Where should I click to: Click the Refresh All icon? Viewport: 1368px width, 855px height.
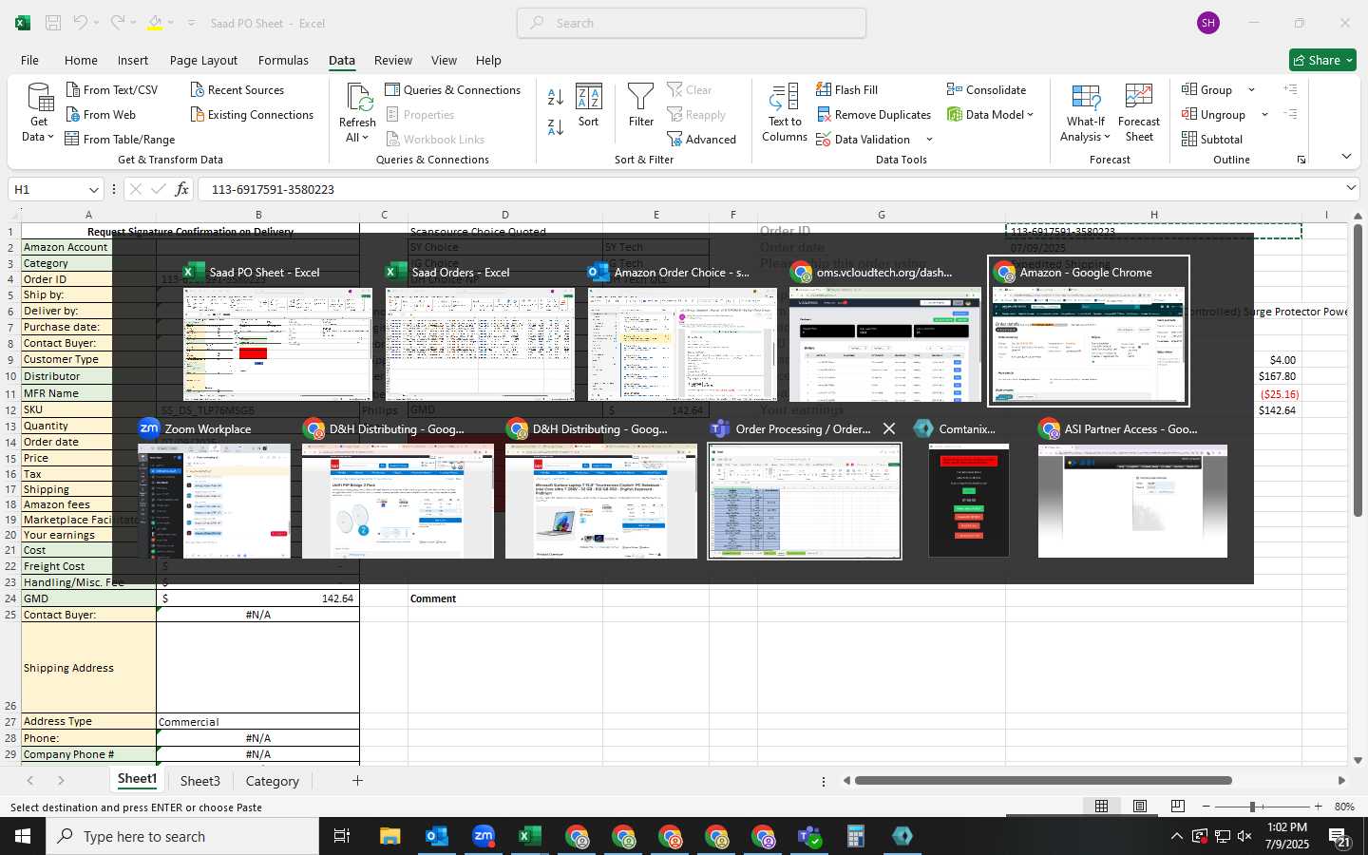coord(357,112)
